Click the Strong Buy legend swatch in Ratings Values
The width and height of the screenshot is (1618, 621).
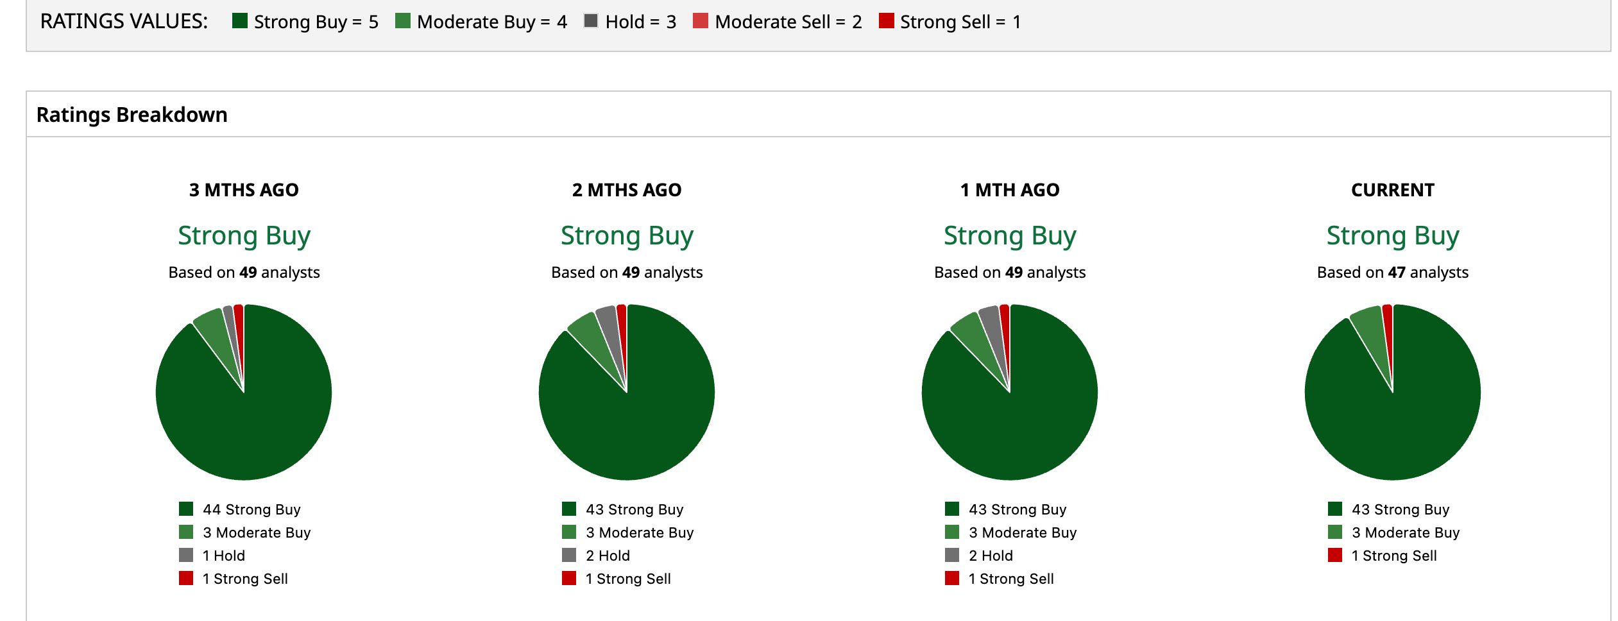pos(240,21)
